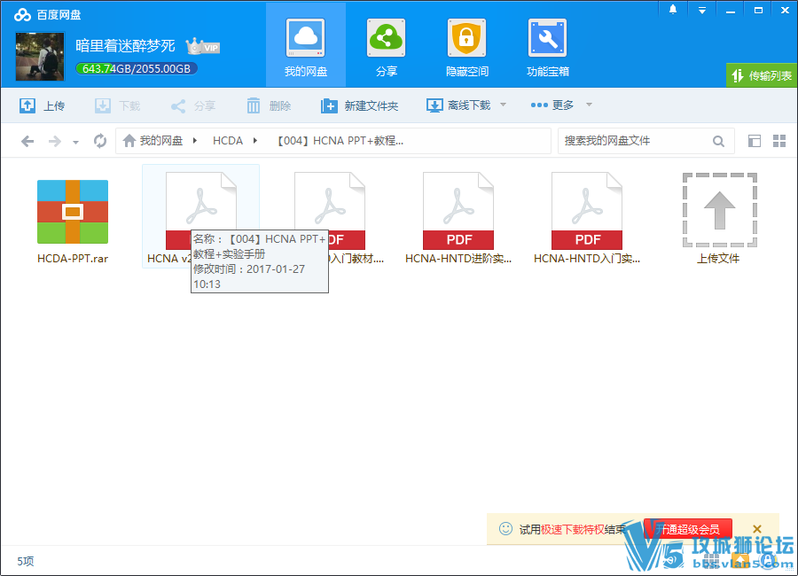This screenshot has width=798, height=576.
Task: Select the 【004】HCNA PPT+教程 breadcrumb
Action: pos(340,140)
